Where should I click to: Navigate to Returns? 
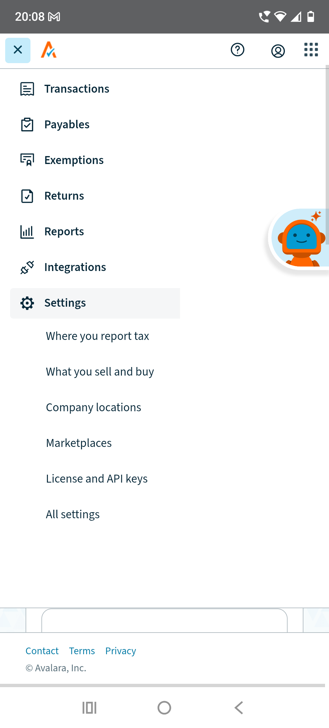pos(64,196)
